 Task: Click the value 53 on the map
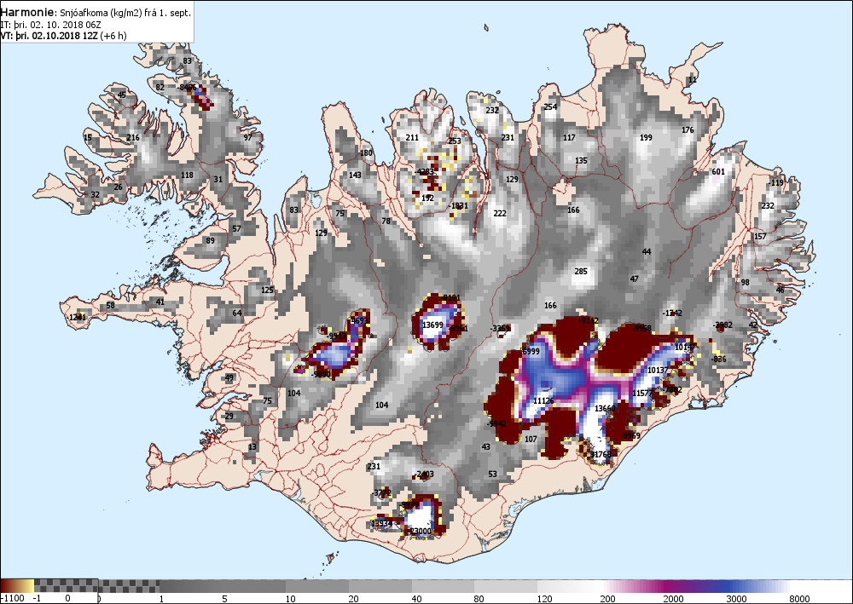tap(492, 475)
